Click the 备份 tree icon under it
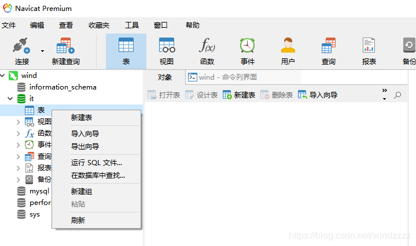The height and width of the screenshot is (246, 416). pyautogui.click(x=29, y=180)
